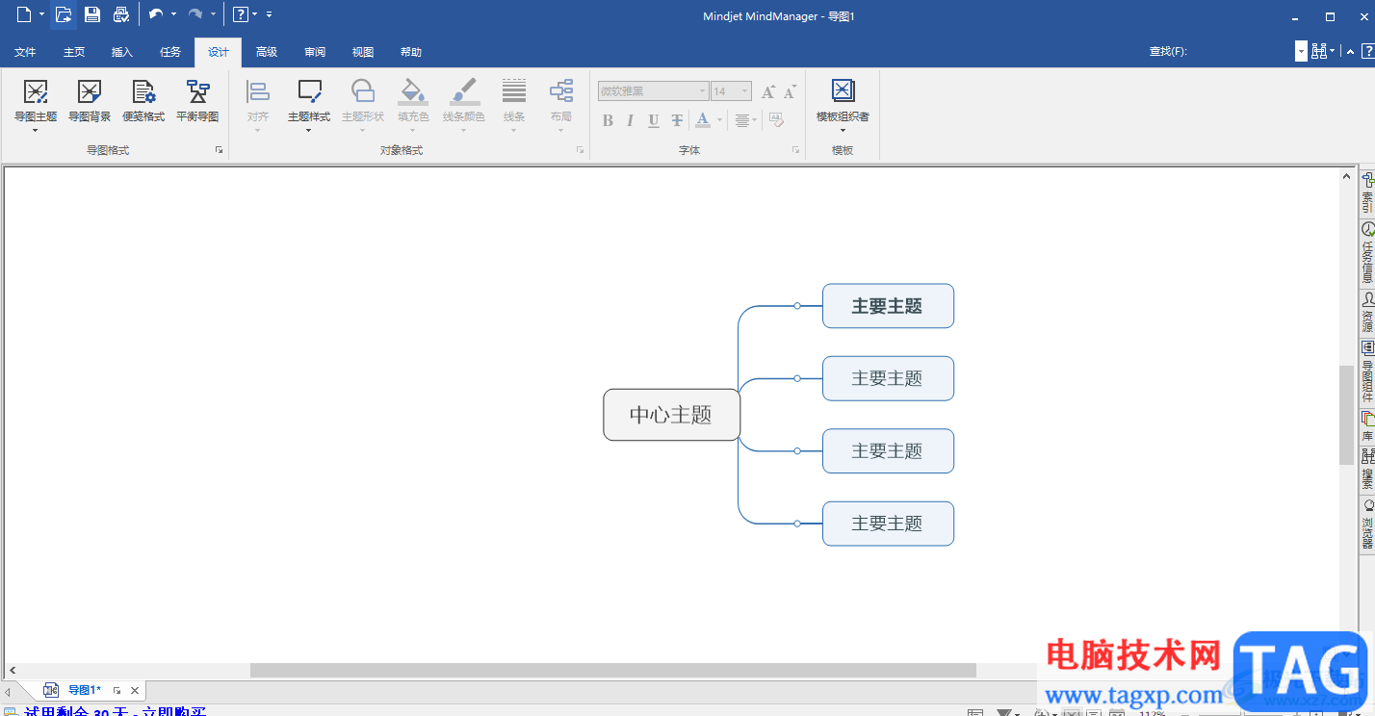Open the Help question mark in the quick access toolbar
Viewport: 1375px width, 716px height.
click(x=241, y=14)
